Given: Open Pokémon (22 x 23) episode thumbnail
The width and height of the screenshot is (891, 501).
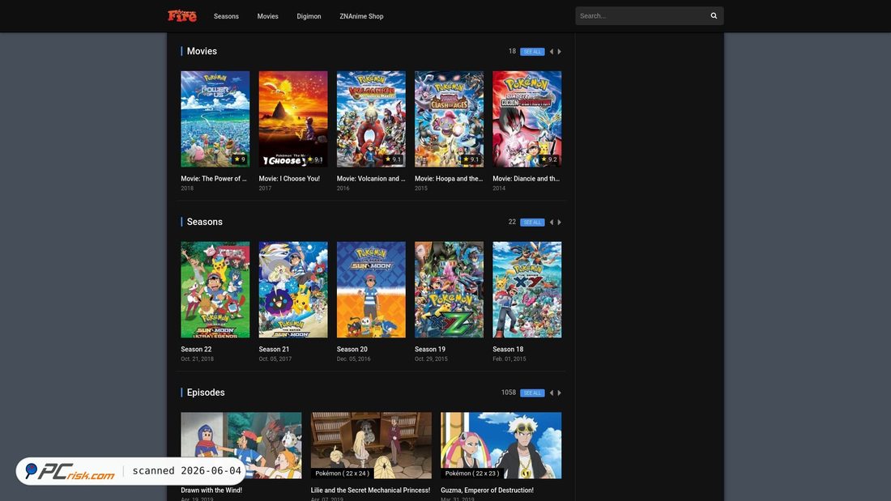Looking at the screenshot, I should [x=501, y=445].
